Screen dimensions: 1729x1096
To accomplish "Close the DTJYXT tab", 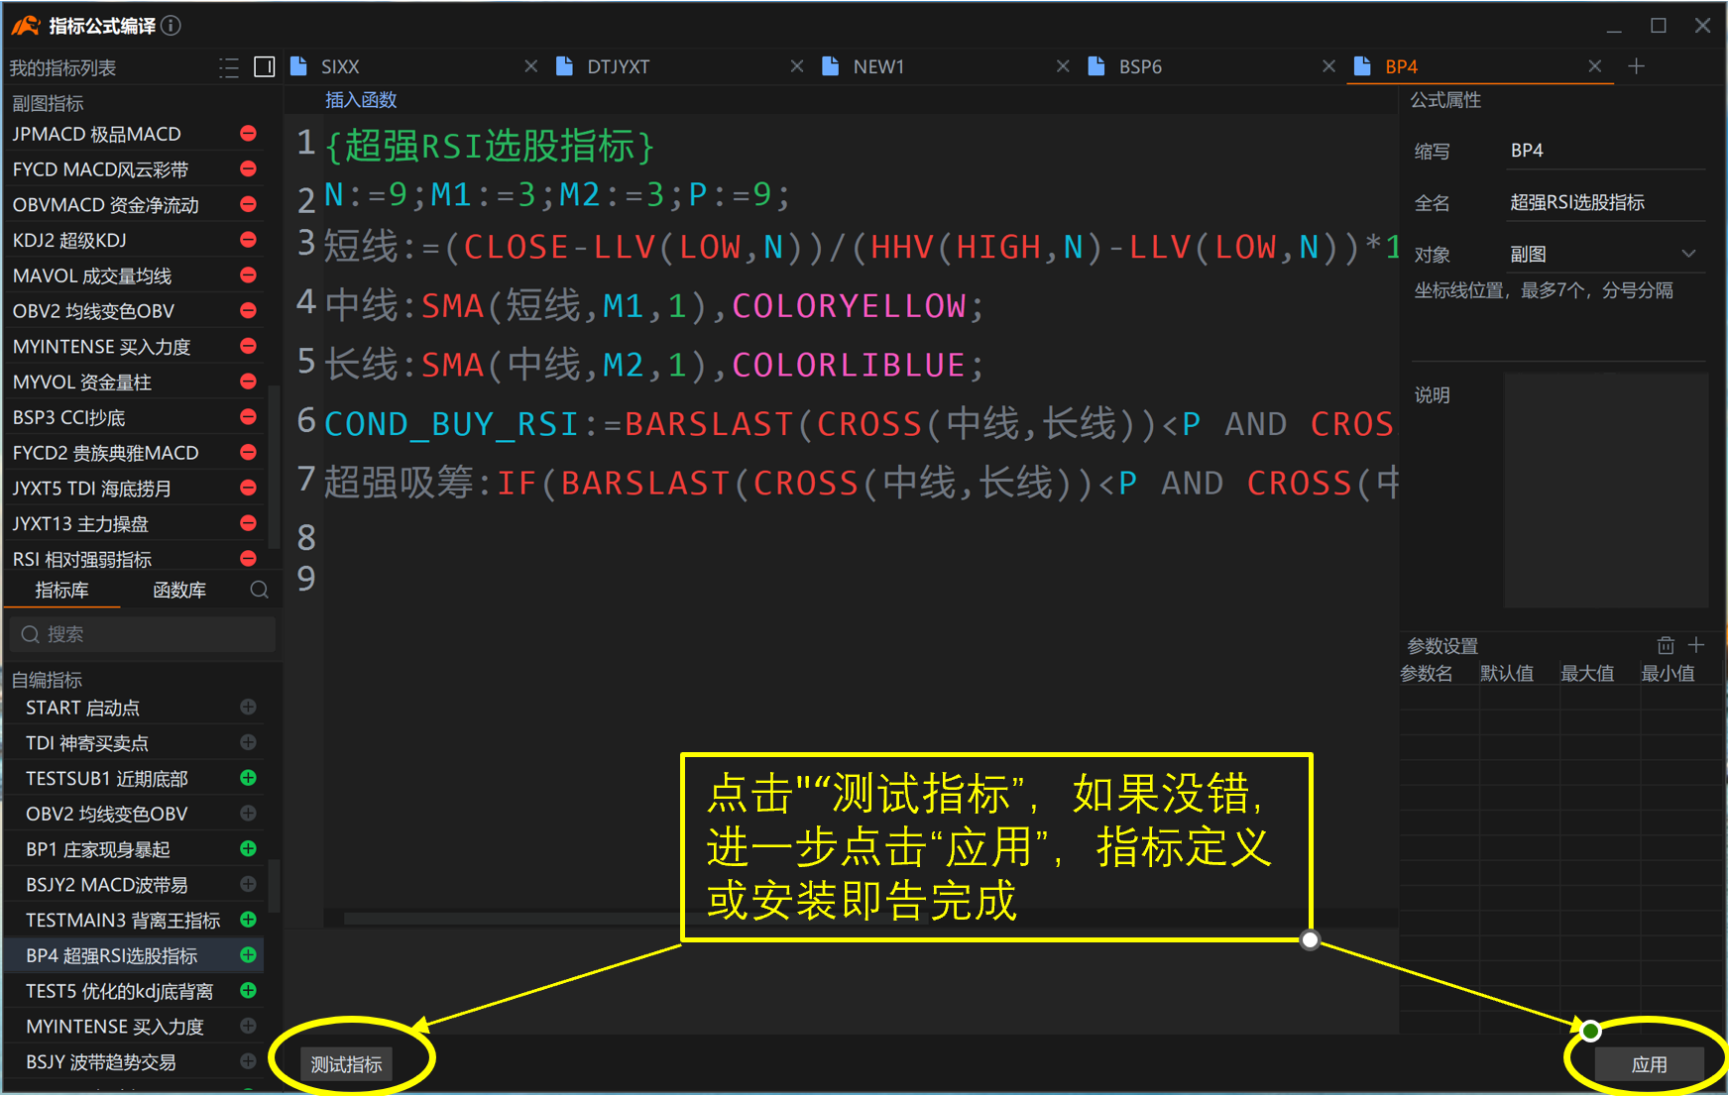I will point(797,66).
